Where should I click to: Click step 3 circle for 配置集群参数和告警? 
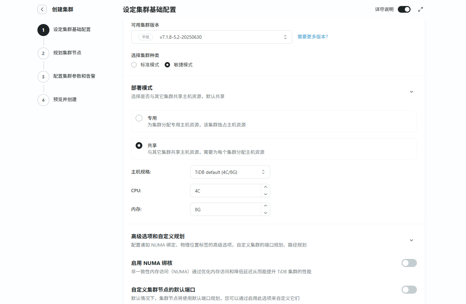point(43,77)
